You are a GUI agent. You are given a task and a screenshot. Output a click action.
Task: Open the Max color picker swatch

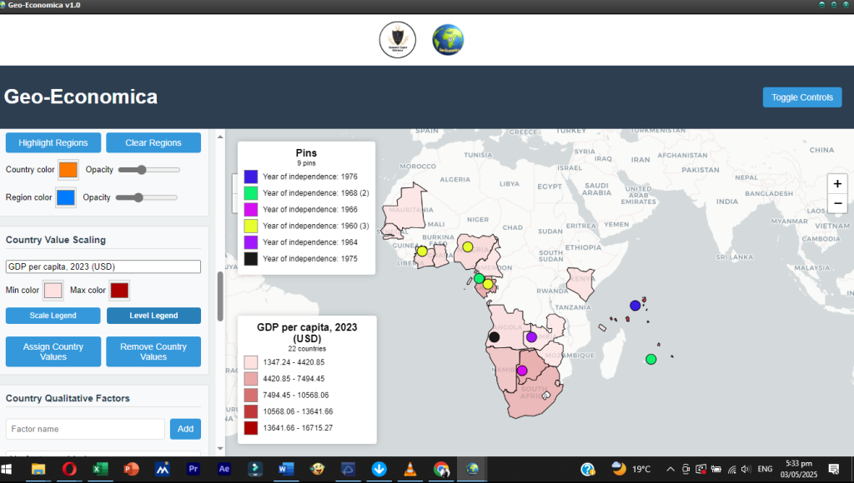pyautogui.click(x=119, y=291)
